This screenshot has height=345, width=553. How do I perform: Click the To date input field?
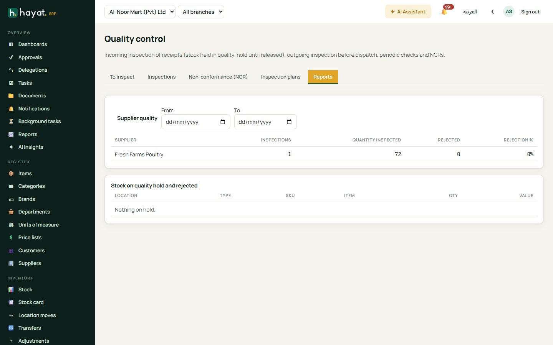pos(265,122)
